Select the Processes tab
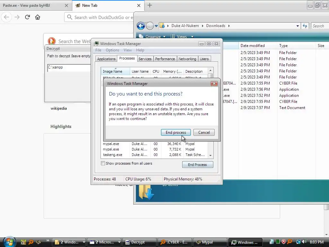 click(x=127, y=58)
